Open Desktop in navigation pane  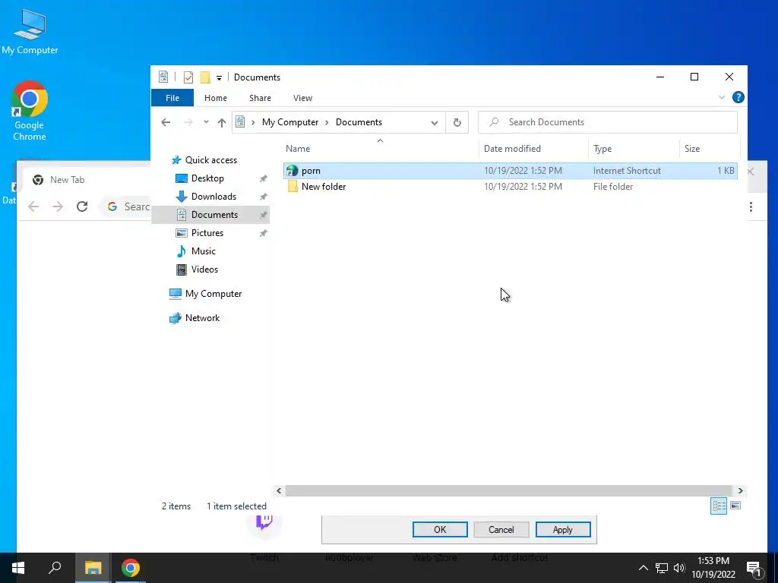point(207,178)
